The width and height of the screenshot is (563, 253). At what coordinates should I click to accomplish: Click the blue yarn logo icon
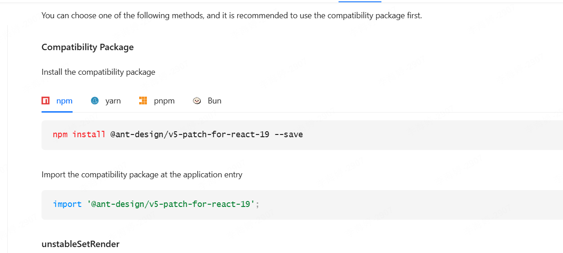point(95,101)
